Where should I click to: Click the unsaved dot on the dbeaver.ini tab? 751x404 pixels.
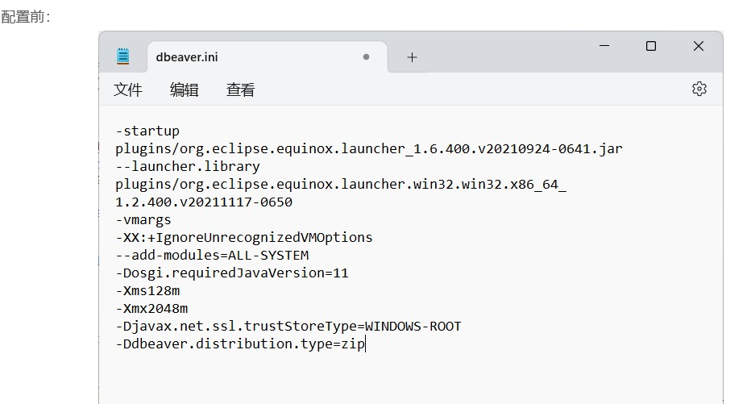click(366, 57)
